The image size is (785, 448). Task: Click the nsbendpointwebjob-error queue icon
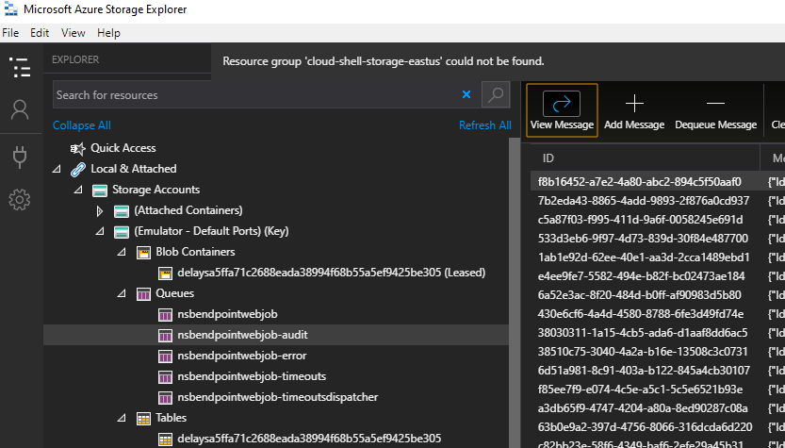coord(165,357)
